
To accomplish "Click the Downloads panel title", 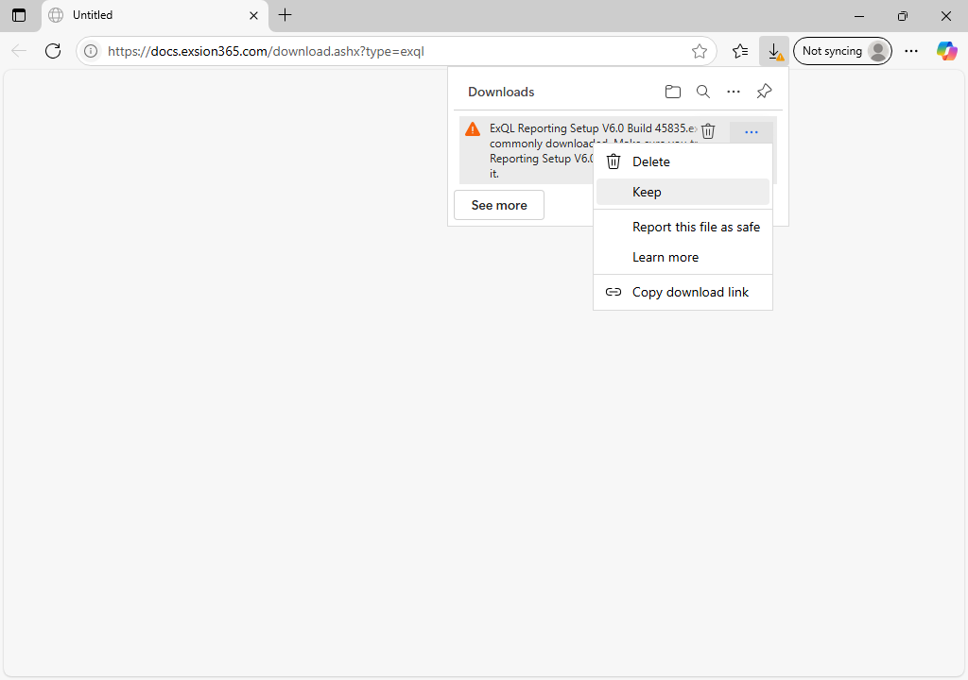I will (501, 92).
